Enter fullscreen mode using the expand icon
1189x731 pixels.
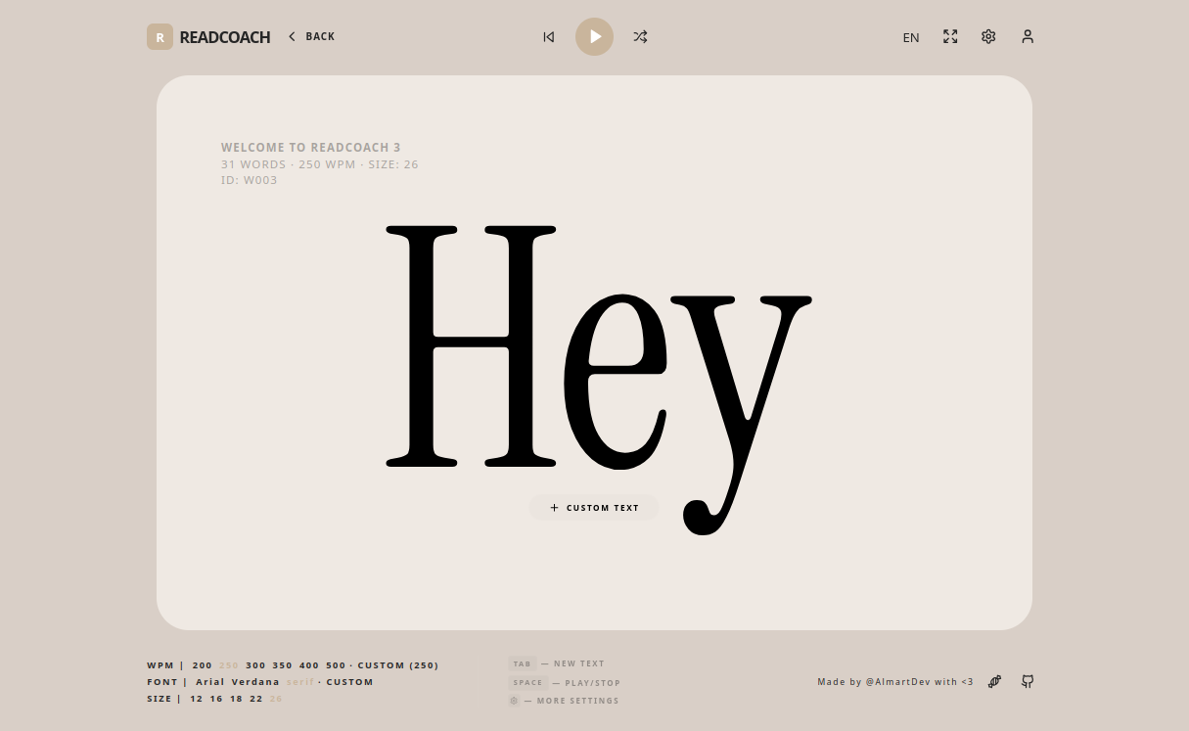pos(950,36)
